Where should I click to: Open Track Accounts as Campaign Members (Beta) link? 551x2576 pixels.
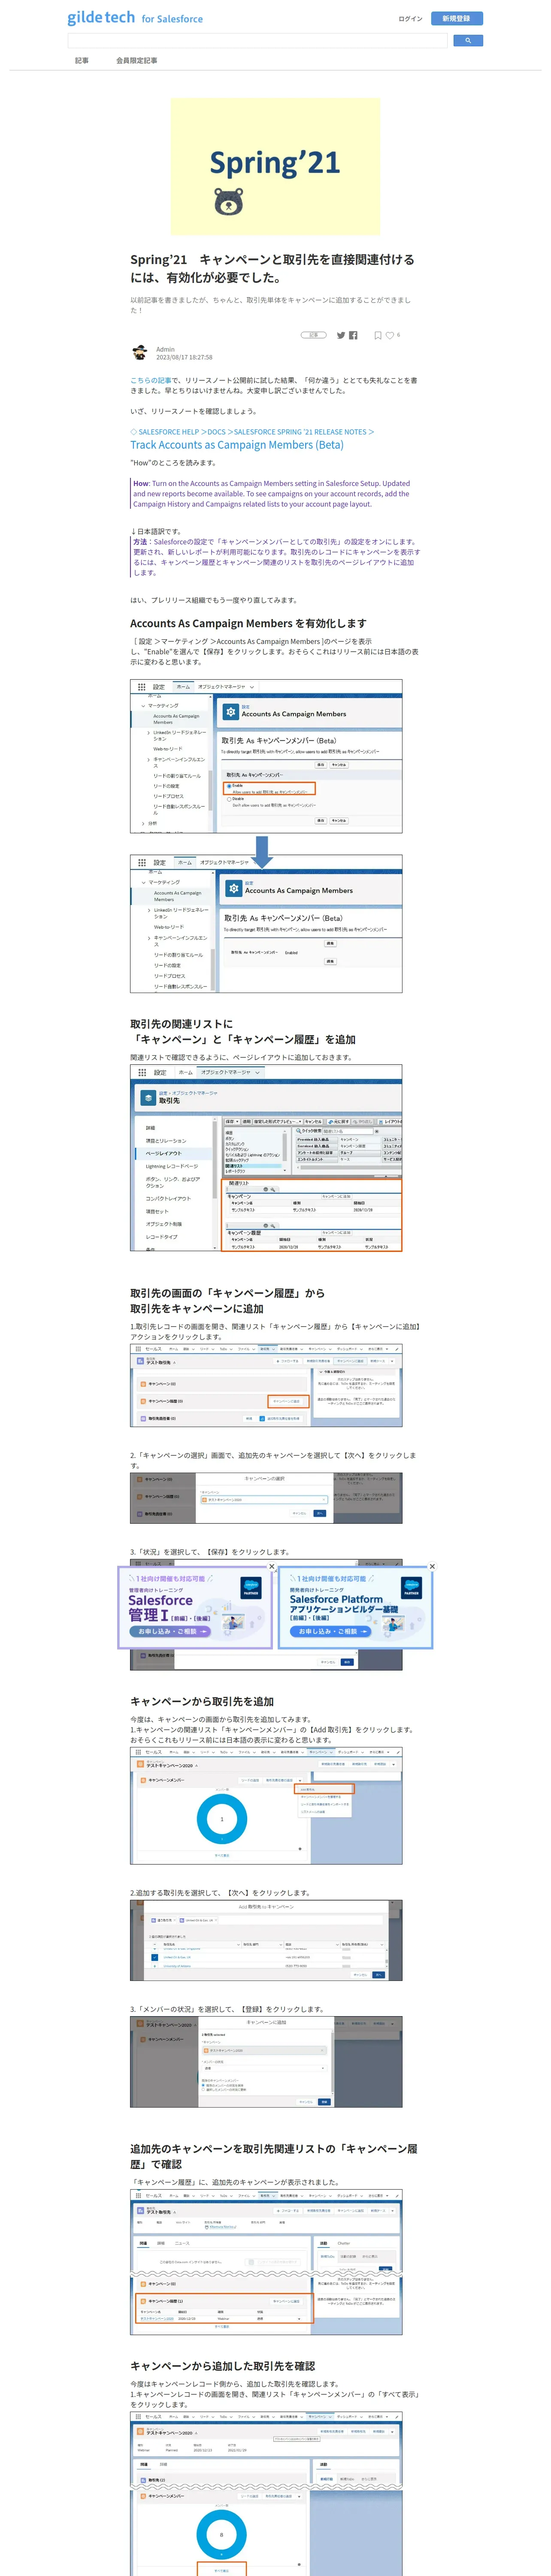(x=236, y=445)
